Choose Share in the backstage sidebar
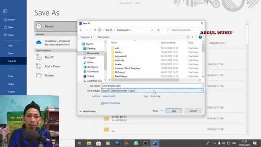 click(11, 84)
